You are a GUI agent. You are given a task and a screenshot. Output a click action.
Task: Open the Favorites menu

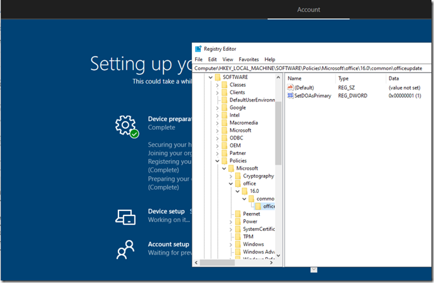pos(249,59)
